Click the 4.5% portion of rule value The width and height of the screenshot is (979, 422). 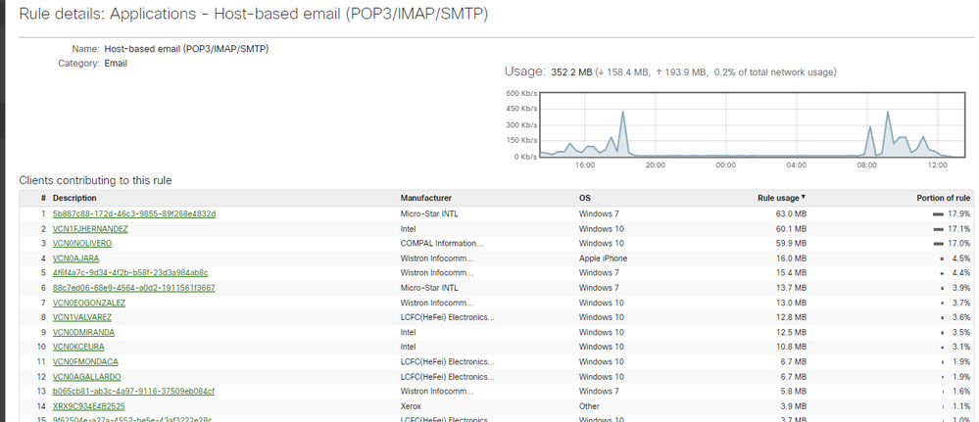point(962,258)
